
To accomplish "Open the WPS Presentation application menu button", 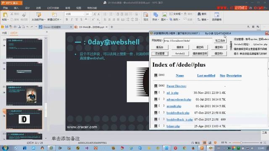I will [12, 3].
